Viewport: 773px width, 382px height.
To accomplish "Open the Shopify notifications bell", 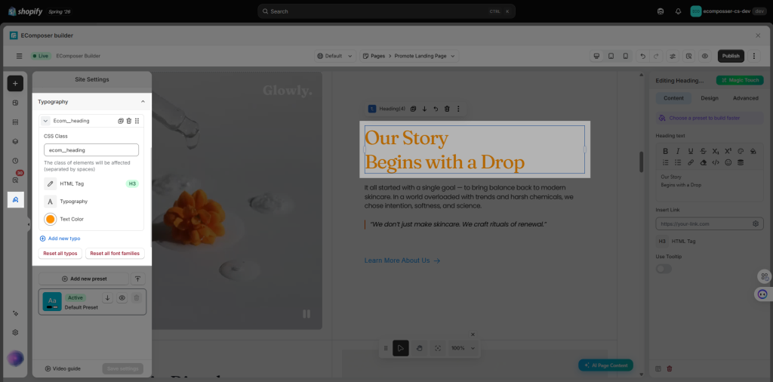I will (x=679, y=11).
